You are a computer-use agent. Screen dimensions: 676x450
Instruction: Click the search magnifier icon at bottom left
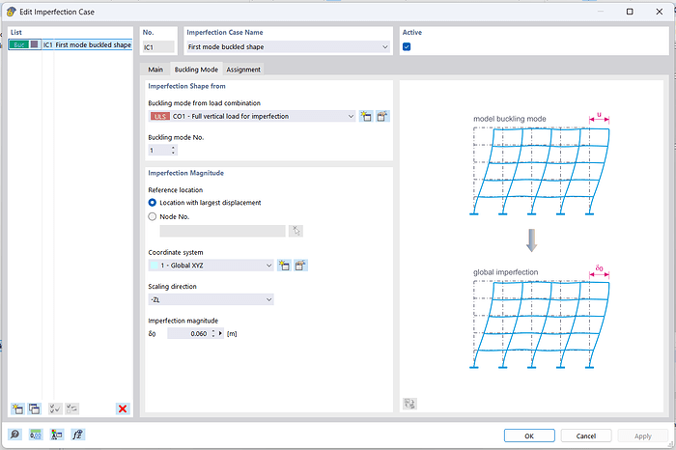(x=16, y=436)
